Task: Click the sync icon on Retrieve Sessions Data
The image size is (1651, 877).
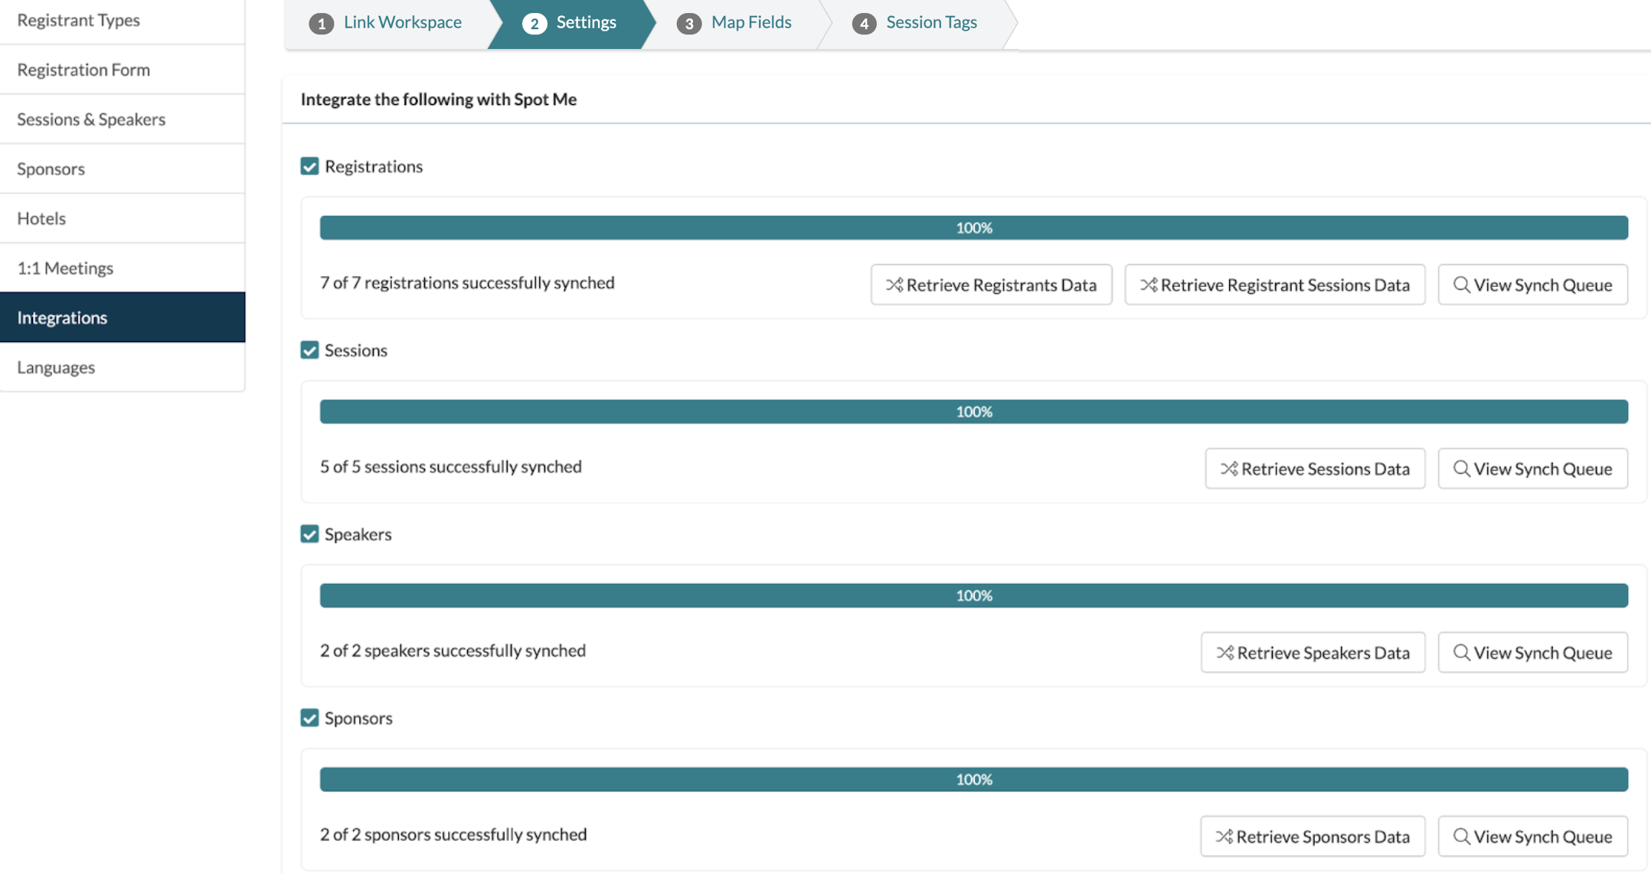Action: point(1230,468)
